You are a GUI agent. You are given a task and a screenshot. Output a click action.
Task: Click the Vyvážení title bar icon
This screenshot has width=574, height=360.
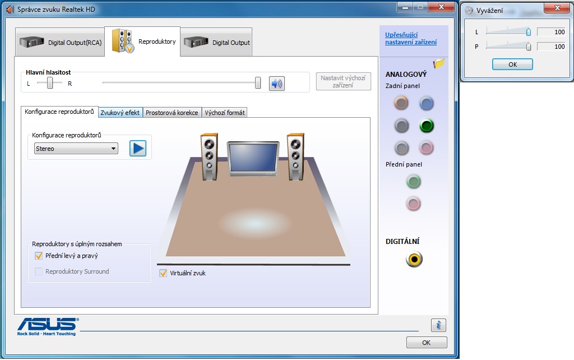click(x=469, y=10)
